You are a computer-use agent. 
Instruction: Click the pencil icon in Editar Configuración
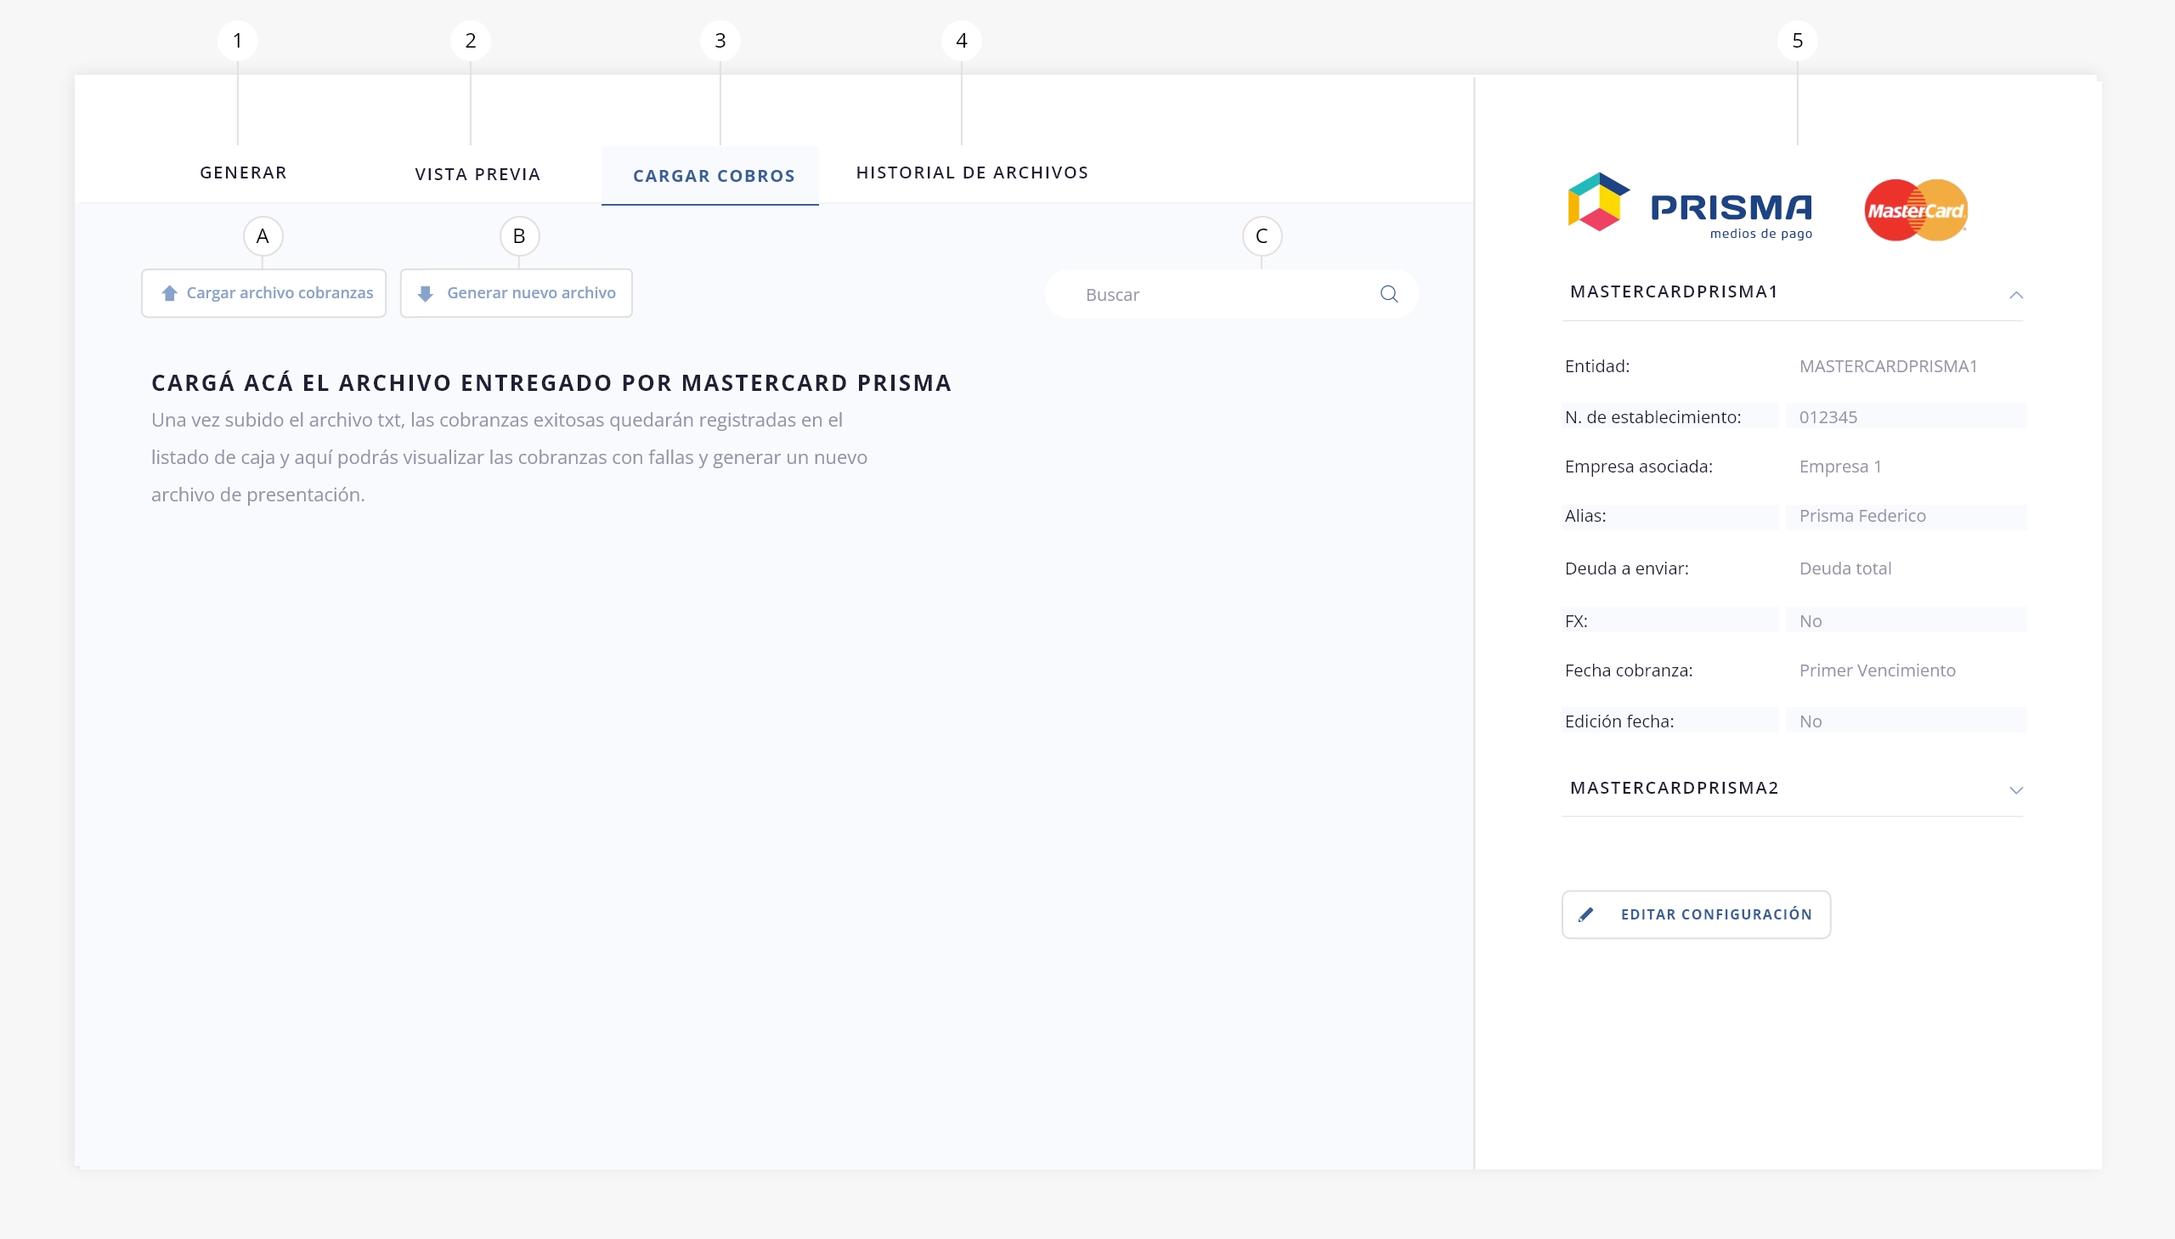(1585, 914)
